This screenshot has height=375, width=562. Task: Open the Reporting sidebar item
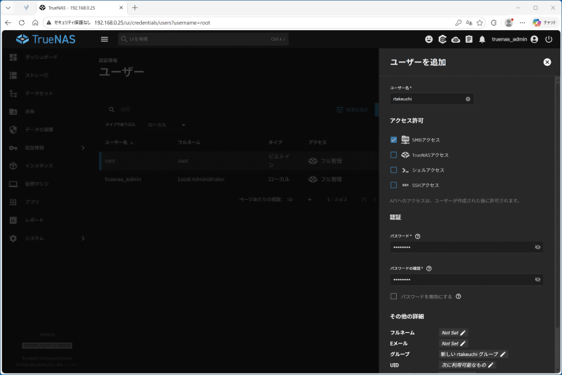(34, 220)
